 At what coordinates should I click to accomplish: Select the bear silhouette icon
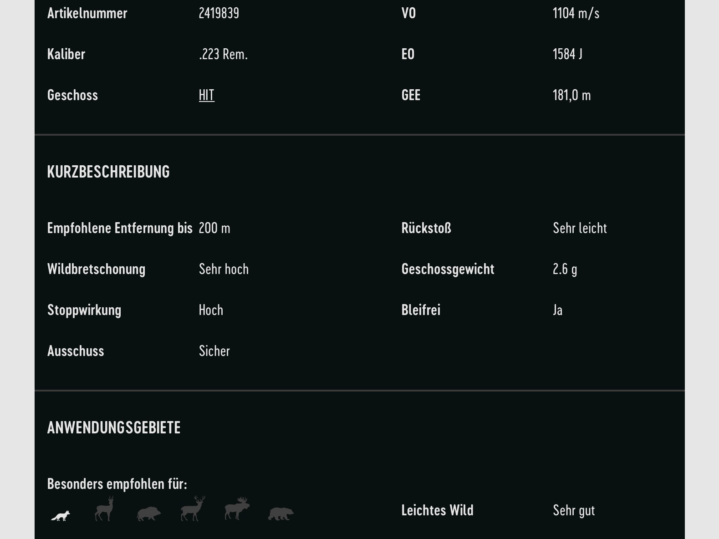coord(280,514)
